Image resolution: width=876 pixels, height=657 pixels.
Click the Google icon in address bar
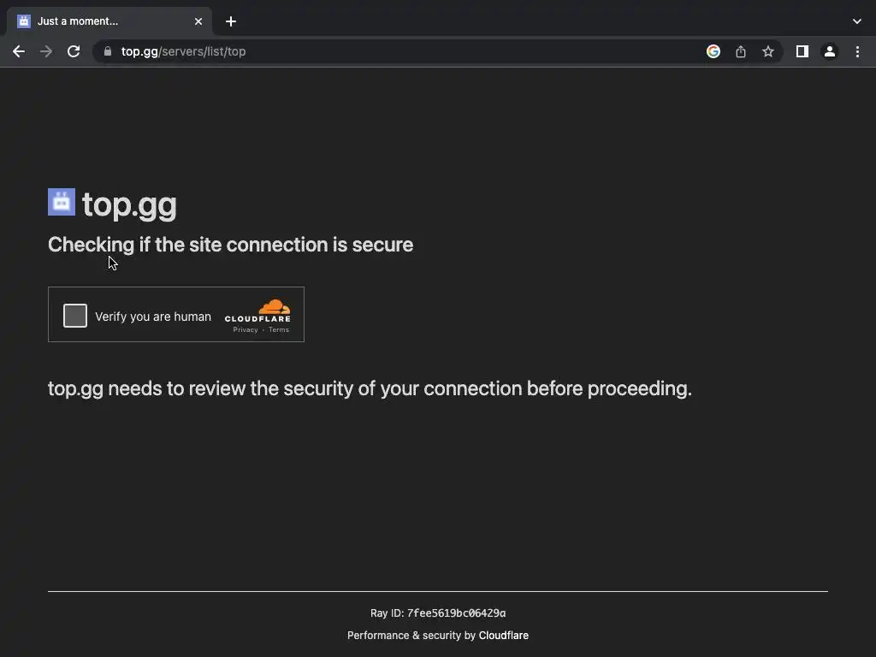coord(713,51)
